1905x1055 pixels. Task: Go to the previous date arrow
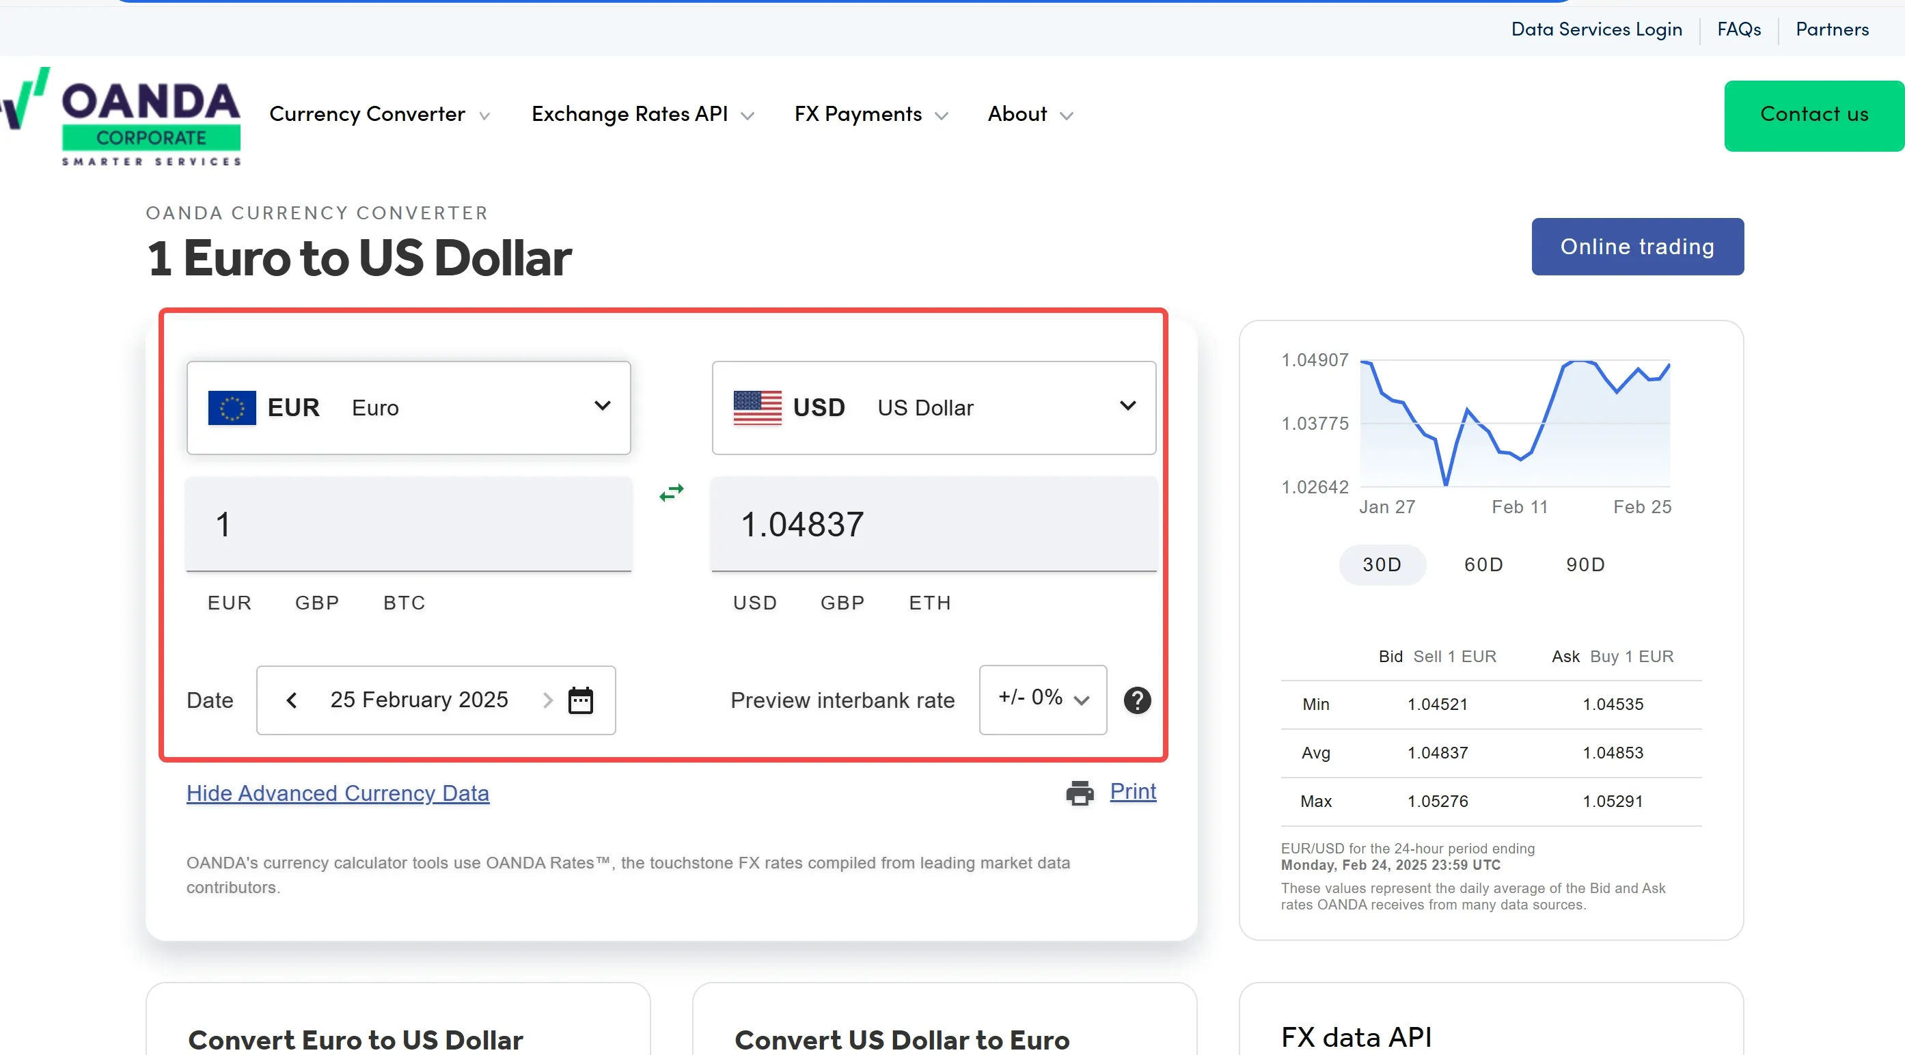coord(291,700)
